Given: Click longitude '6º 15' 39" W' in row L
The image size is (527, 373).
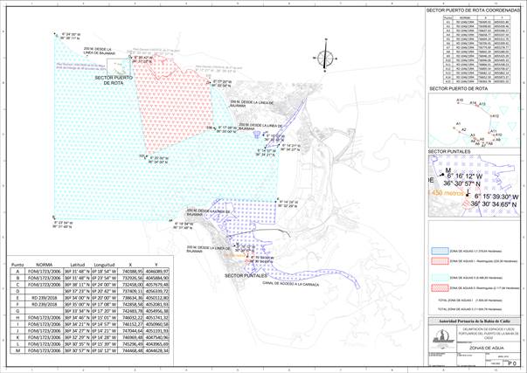Looking at the screenshot, I should tap(105, 344).
